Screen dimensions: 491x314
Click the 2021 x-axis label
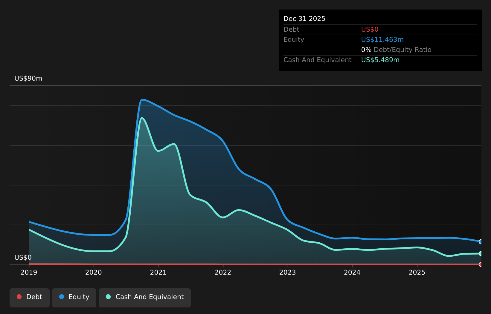click(x=158, y=272)
